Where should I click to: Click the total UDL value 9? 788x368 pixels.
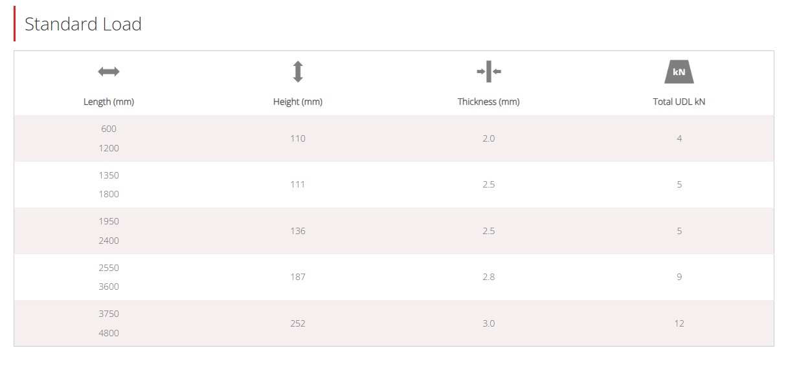(x=679, y=277)
